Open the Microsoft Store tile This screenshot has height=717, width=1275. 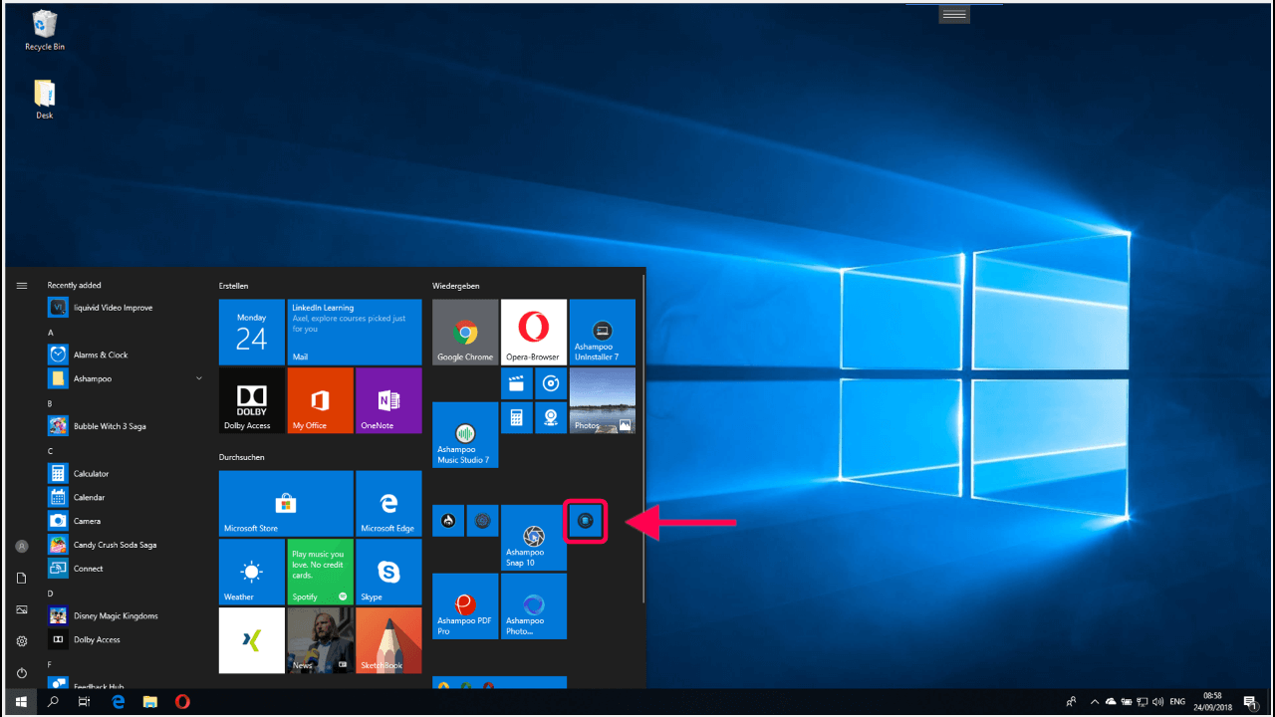pos(286,503)
